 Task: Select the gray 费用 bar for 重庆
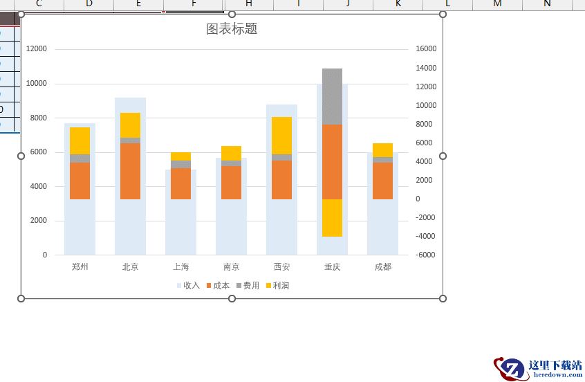coord(333,96)
